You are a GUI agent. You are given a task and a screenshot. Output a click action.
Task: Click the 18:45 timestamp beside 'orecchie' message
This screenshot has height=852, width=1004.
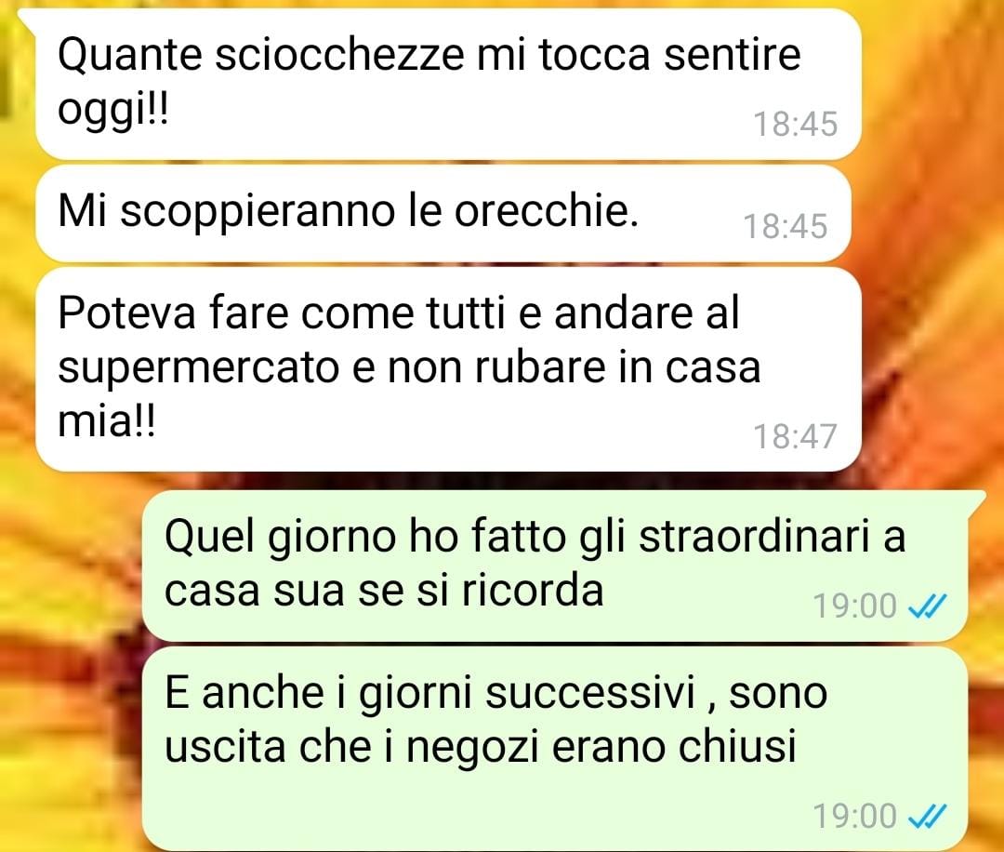[x=785, y=227]
